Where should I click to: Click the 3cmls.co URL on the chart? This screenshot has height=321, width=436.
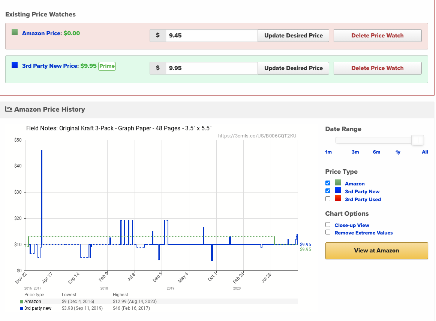[257, 136]
